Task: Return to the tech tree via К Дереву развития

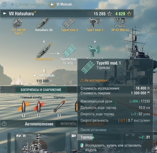Action: [28, 4]
